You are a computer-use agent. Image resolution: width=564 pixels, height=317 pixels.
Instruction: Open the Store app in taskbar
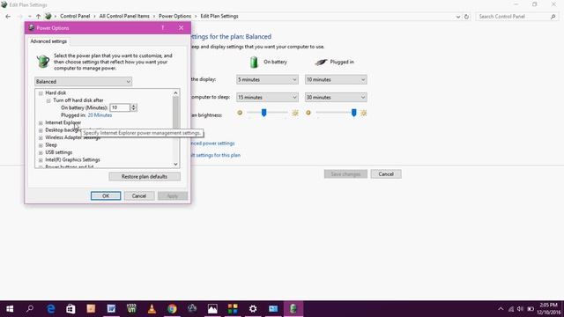[70, 309]
